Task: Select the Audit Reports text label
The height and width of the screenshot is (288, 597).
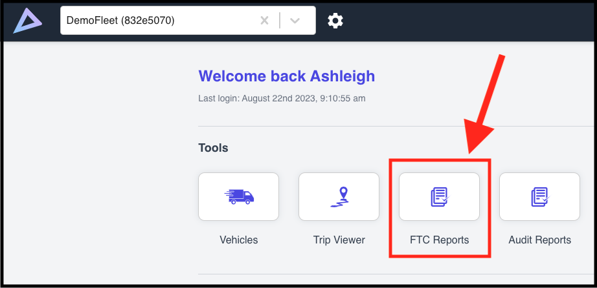Action: (539, 240)
